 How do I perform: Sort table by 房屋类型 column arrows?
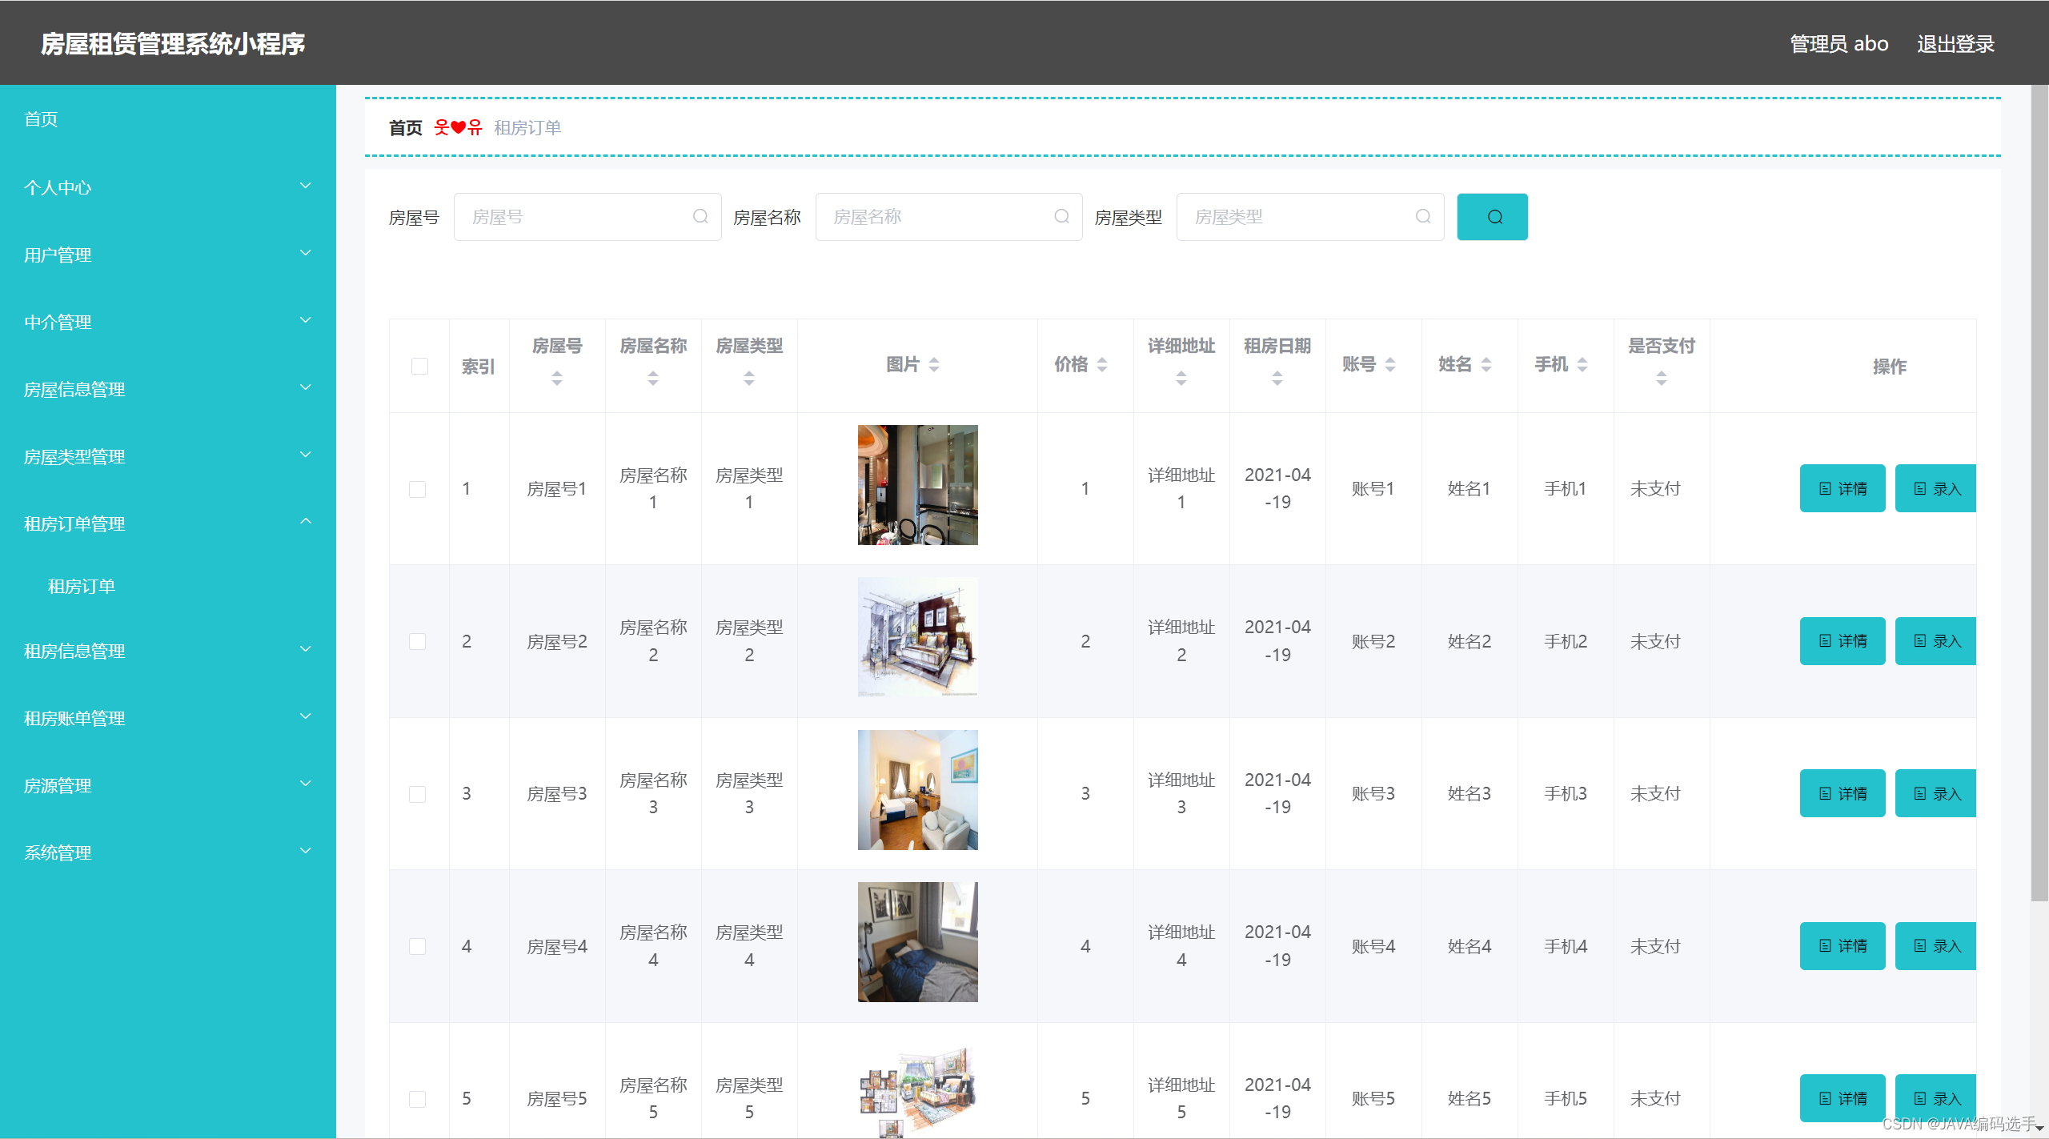click(x=749, y=379)
